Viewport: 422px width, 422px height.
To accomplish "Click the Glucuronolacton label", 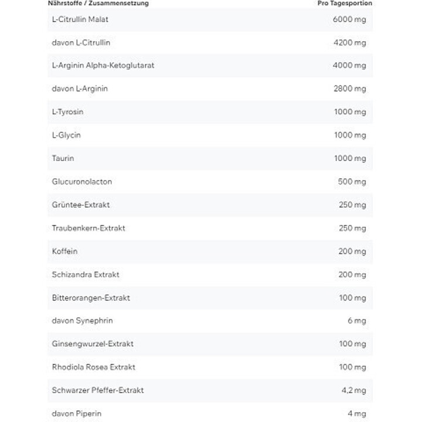I will tap(82, 181).
